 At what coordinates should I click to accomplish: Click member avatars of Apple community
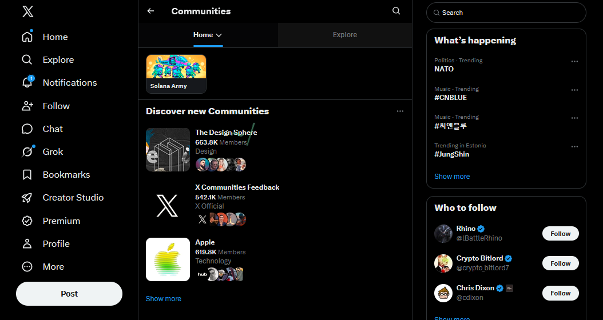[220, 274]
